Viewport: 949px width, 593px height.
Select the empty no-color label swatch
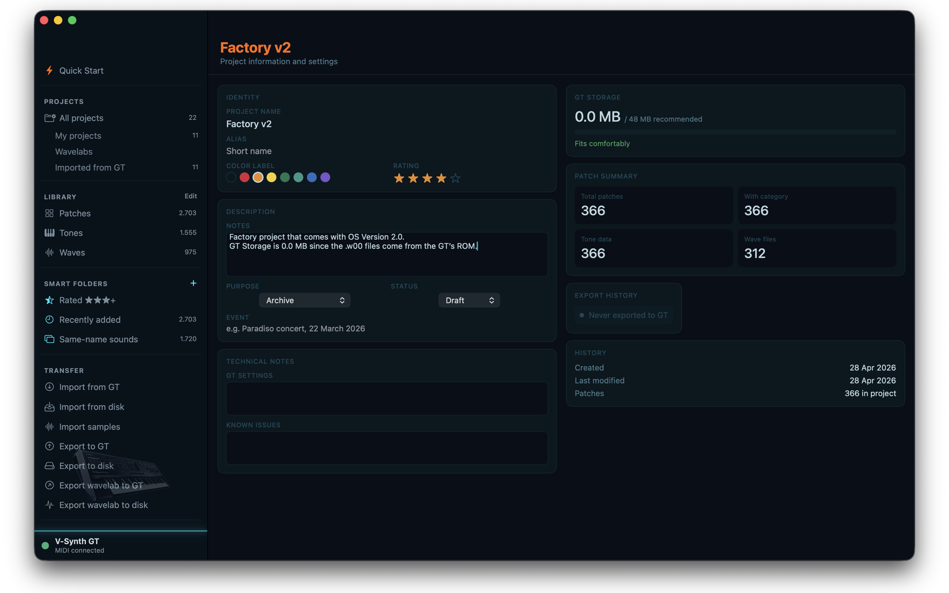click(231, 178)
